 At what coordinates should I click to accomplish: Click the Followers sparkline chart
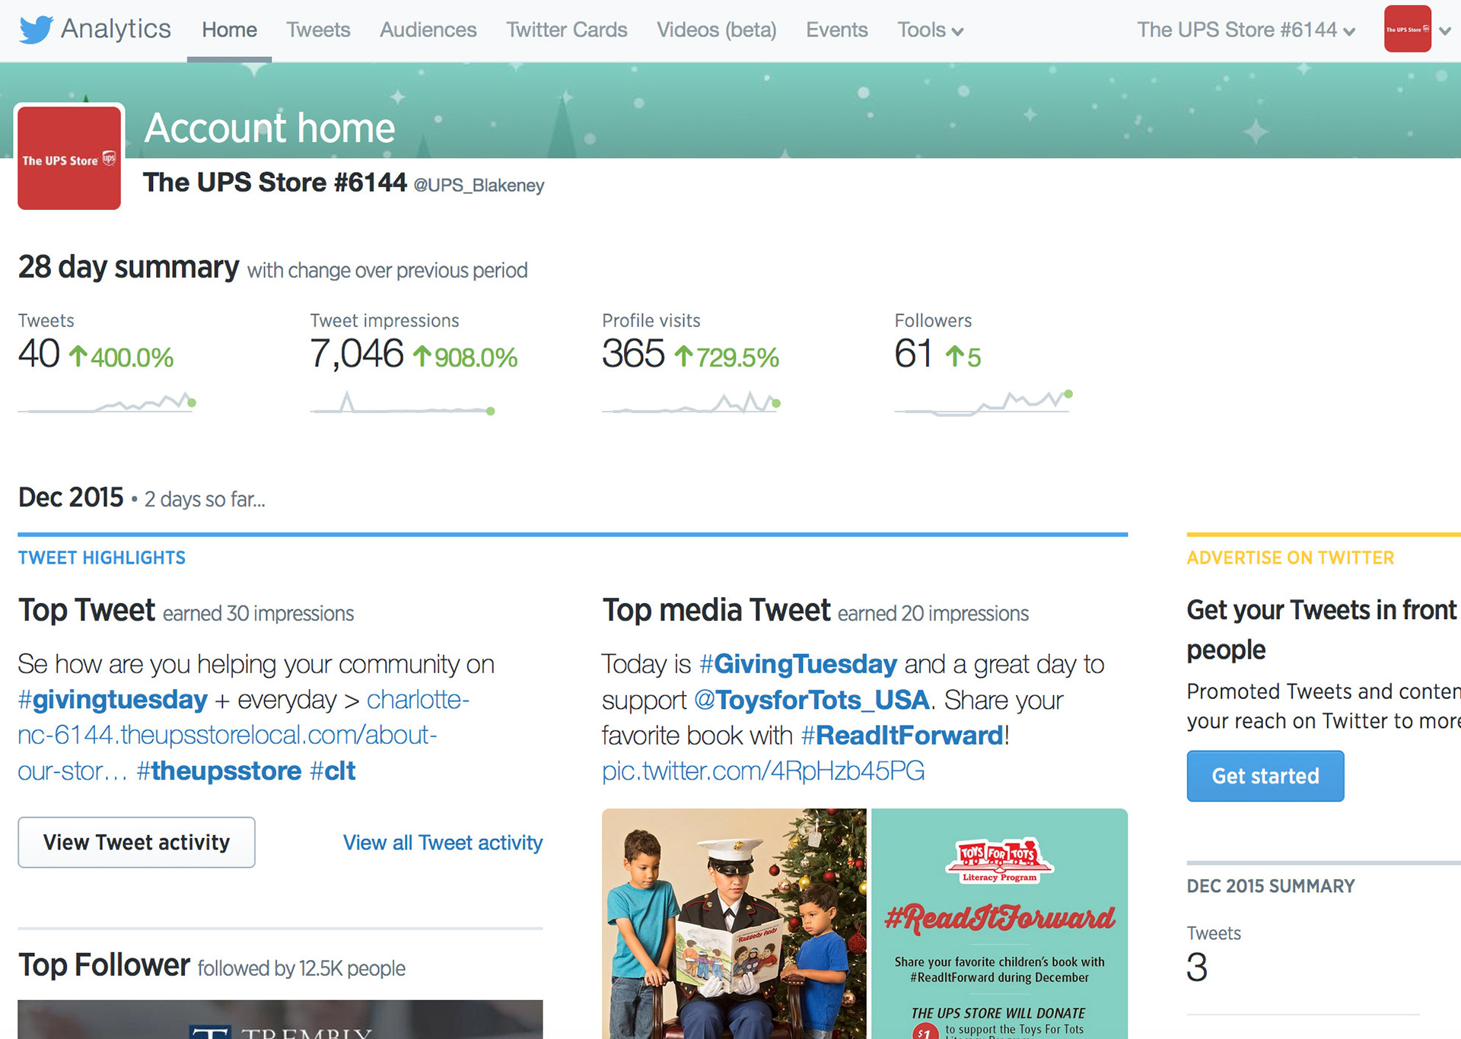pos(984,402)
